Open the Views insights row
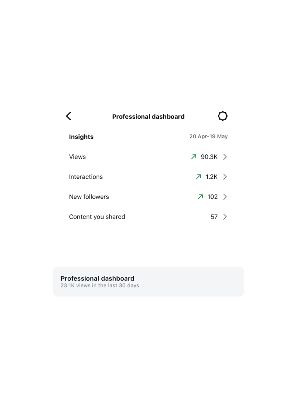This screenshot has width=297, height=420. [x=148, y=157]
